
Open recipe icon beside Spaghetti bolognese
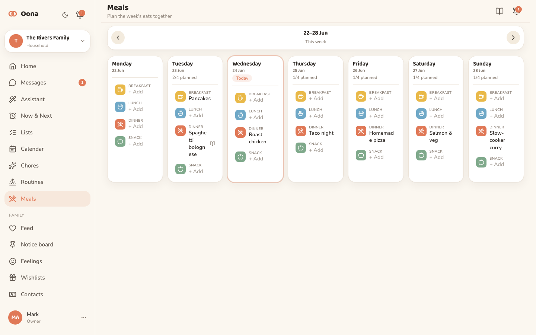pos(213,144)
